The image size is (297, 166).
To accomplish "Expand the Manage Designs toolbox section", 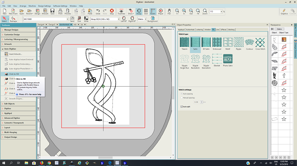I will click(18, 30).
